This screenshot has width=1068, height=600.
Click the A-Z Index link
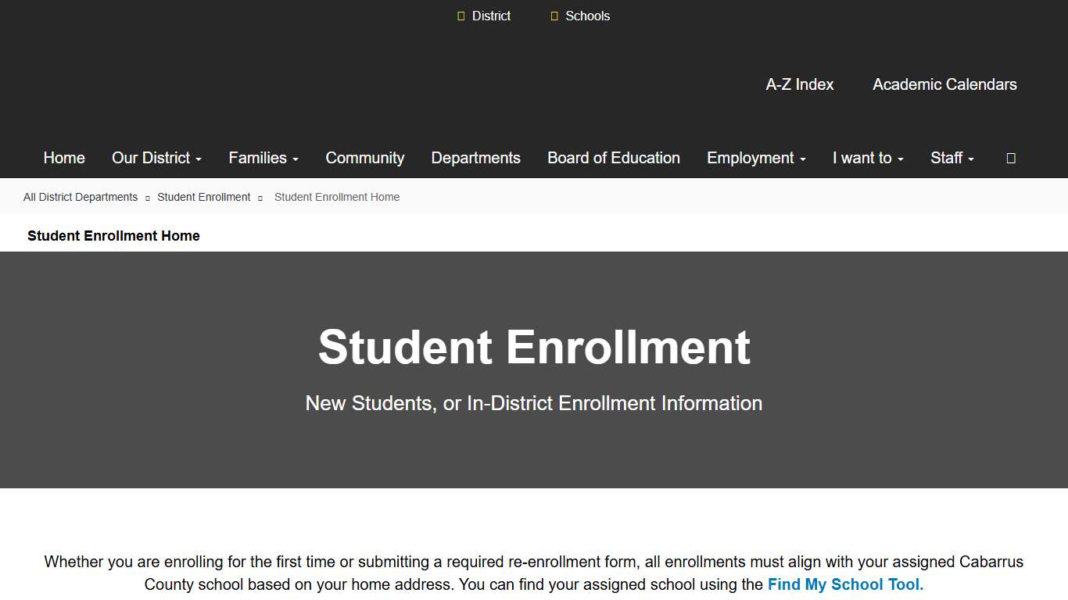799,84
